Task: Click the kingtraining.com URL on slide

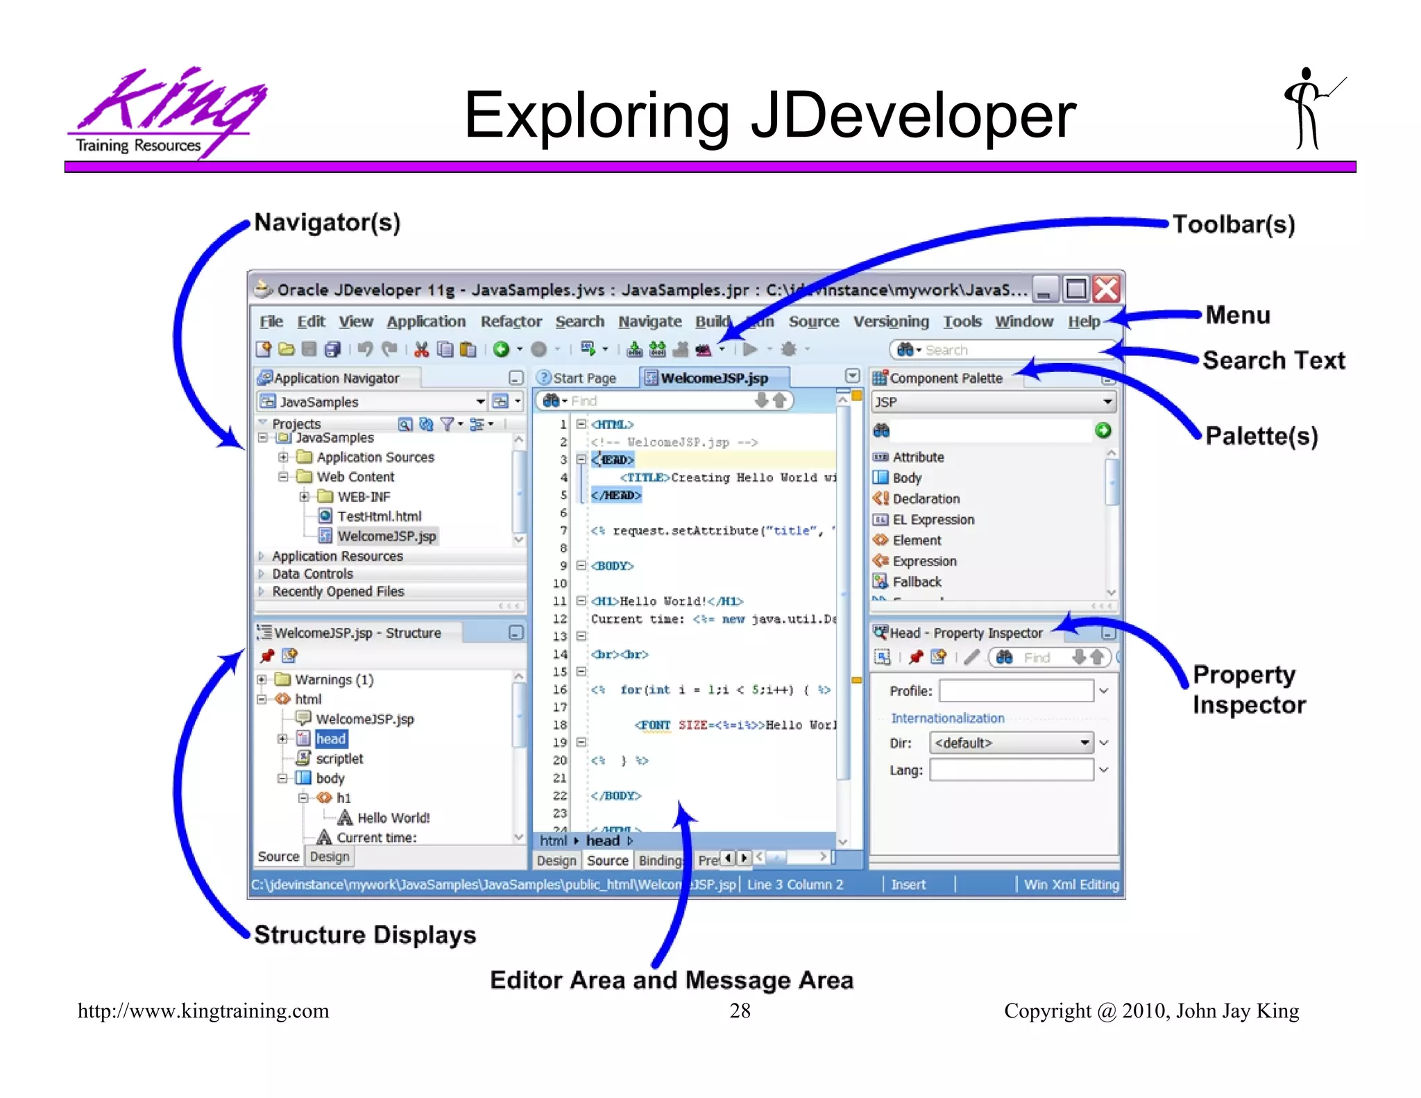Action: tap(203, 1011)
